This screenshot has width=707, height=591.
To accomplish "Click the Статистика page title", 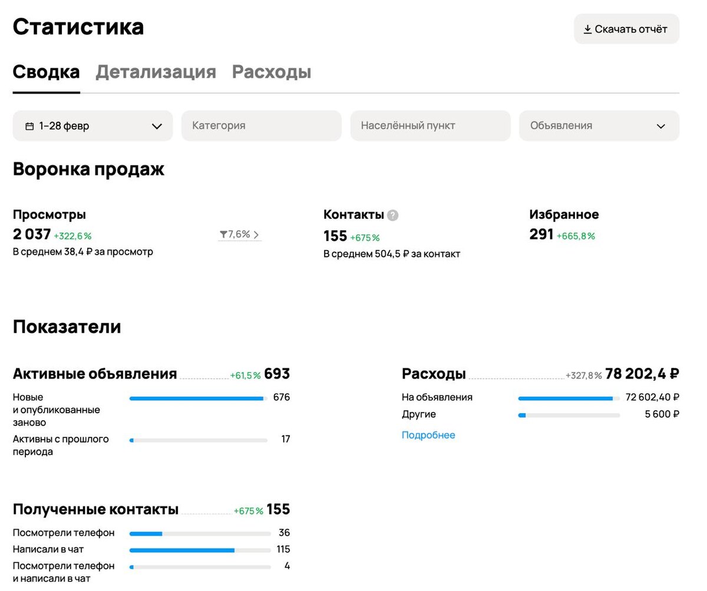I will pyautogui.click(x=78, y=27).
